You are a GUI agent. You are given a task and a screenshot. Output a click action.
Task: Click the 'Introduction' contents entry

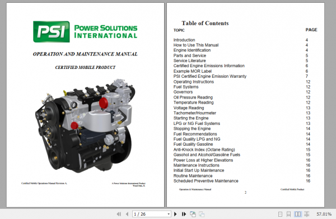184,40
